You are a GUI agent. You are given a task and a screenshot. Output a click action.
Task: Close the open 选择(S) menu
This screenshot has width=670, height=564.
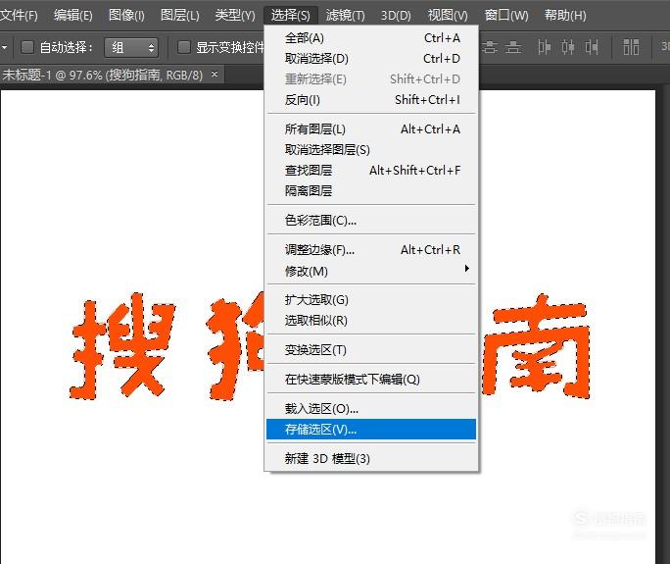point(291,16)
